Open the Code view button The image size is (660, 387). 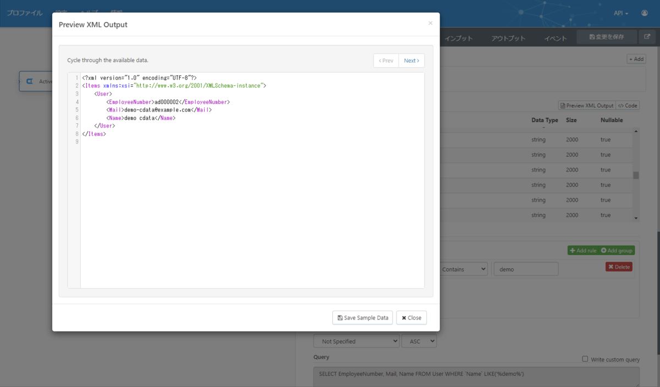[628, 106]
